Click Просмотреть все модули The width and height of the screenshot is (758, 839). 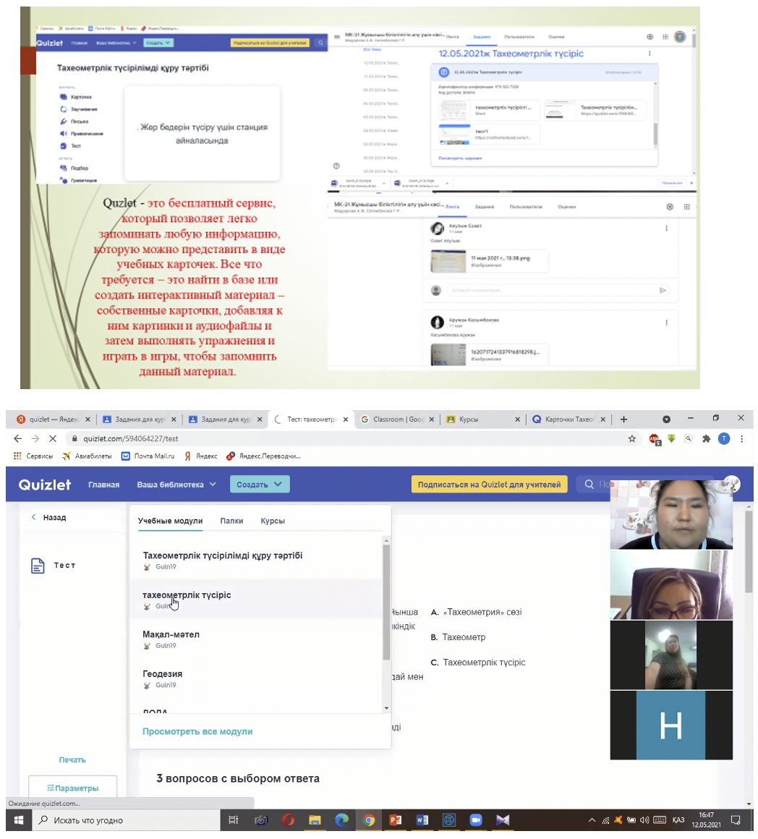pos(197,731)
